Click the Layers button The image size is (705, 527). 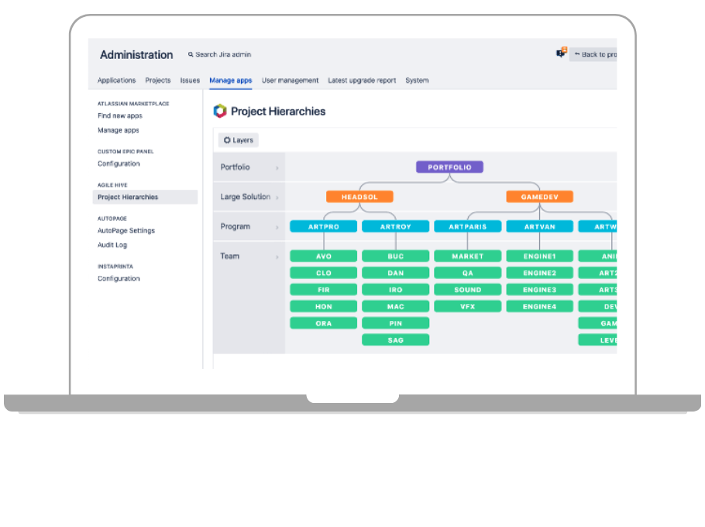(x=239, y=140)
